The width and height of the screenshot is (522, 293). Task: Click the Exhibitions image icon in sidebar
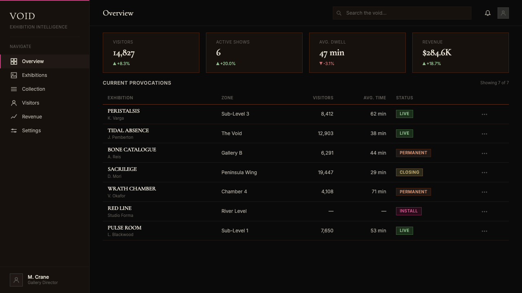(x=14, y=75)
